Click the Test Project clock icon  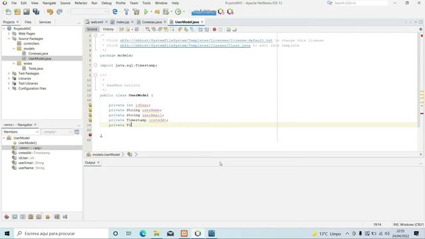click(x=178, y=12)
